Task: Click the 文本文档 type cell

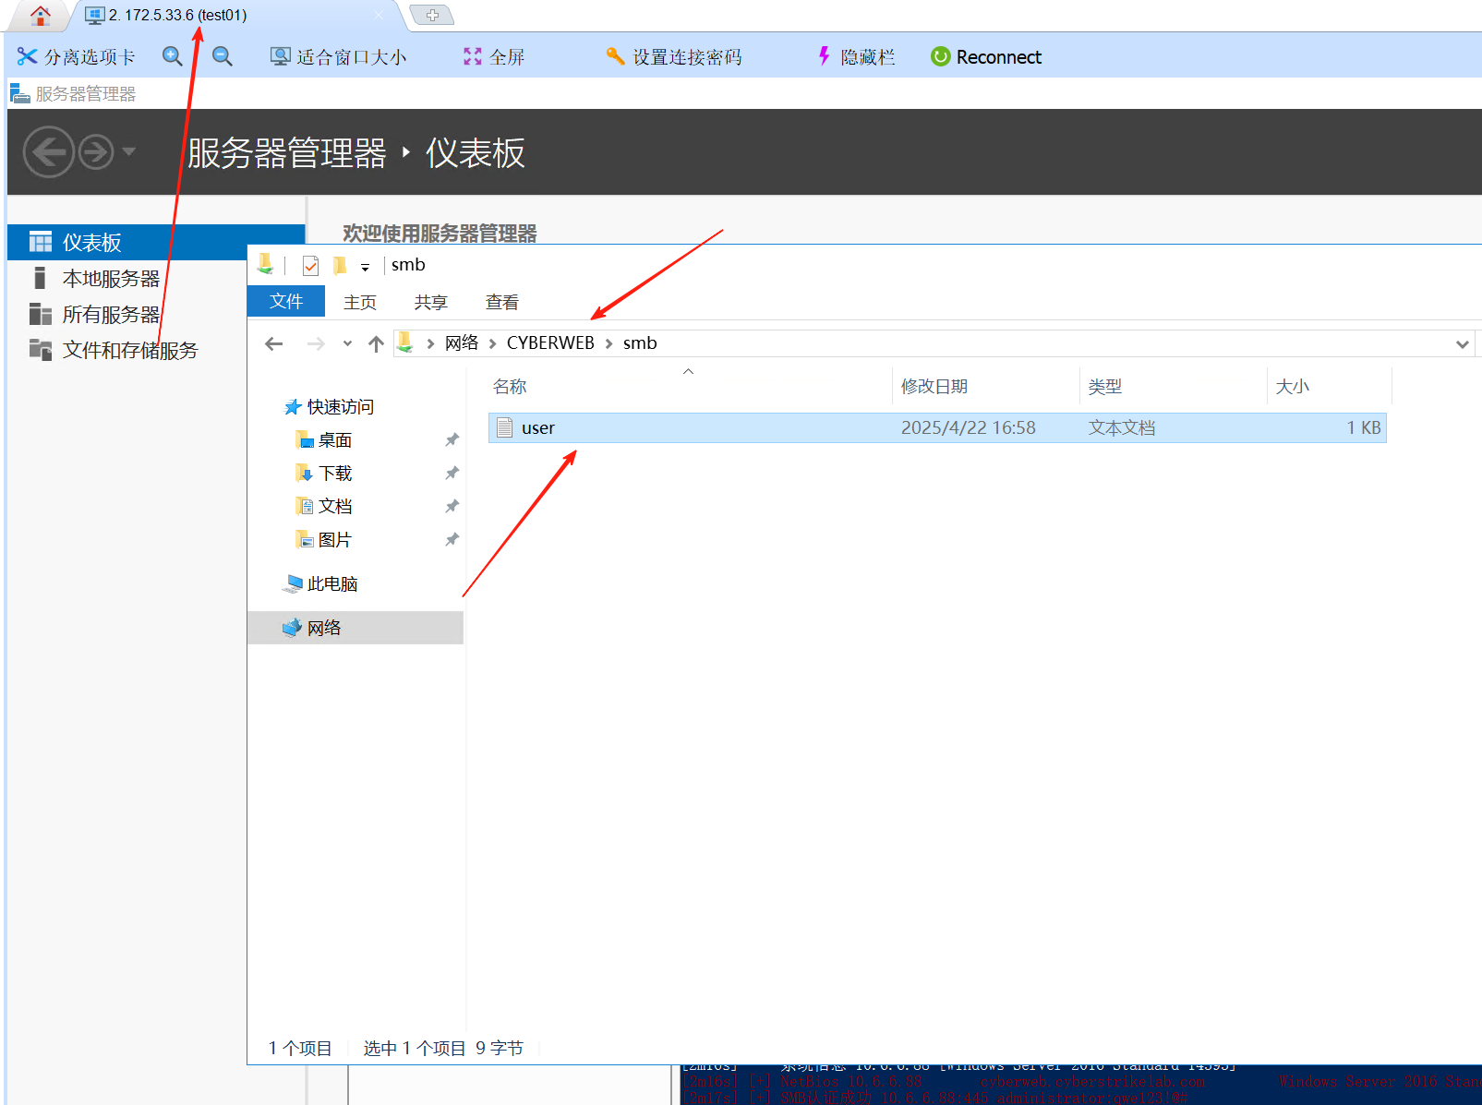Action: coord(1122,427)
